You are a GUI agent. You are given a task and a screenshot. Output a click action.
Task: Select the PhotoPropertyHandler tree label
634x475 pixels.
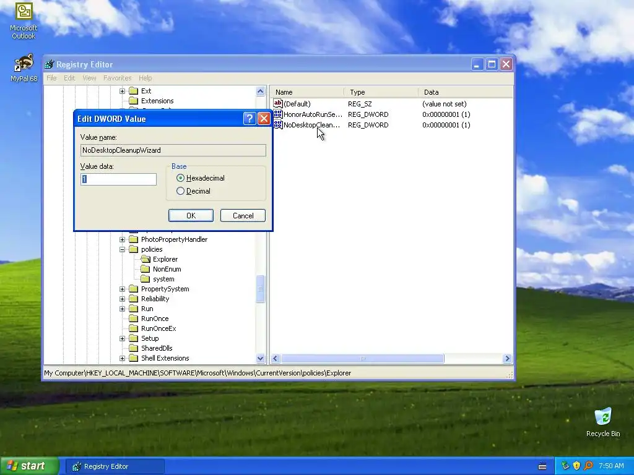tap(174, 239)
